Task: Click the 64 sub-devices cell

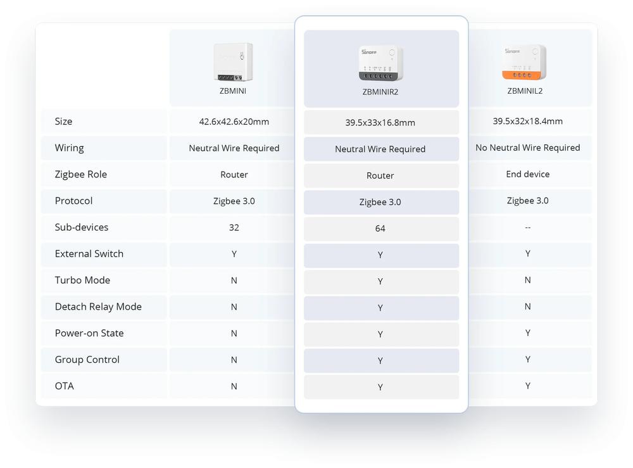Action: coord(380,229)
